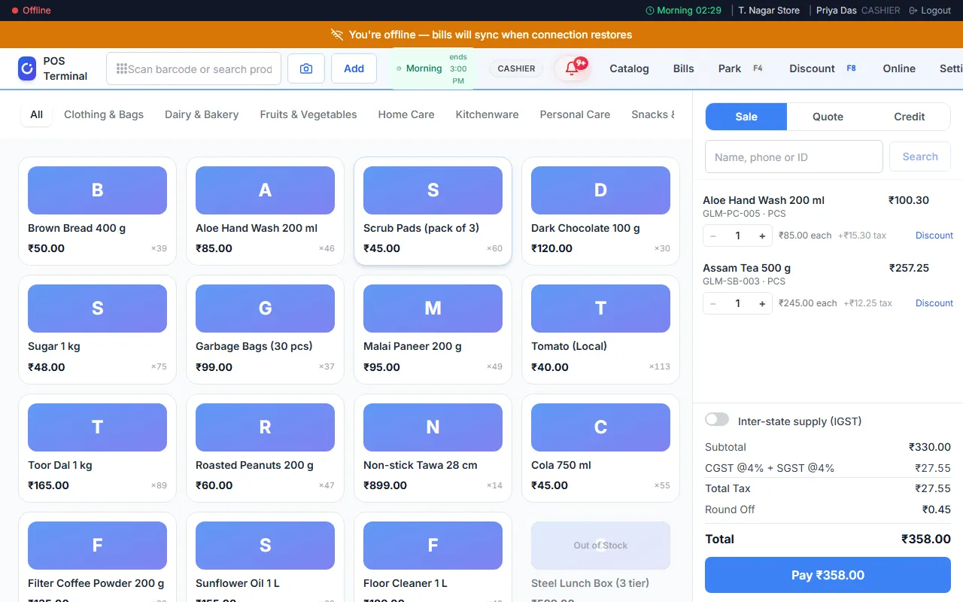
Task: Click the Sugar 1 kg tile icon
Action: pos(97,309)
